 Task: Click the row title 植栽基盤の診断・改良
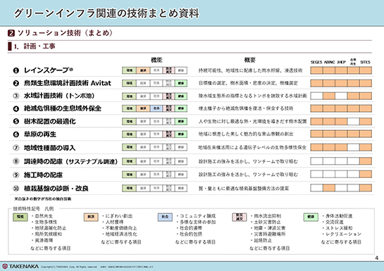(x=56, y=189)
